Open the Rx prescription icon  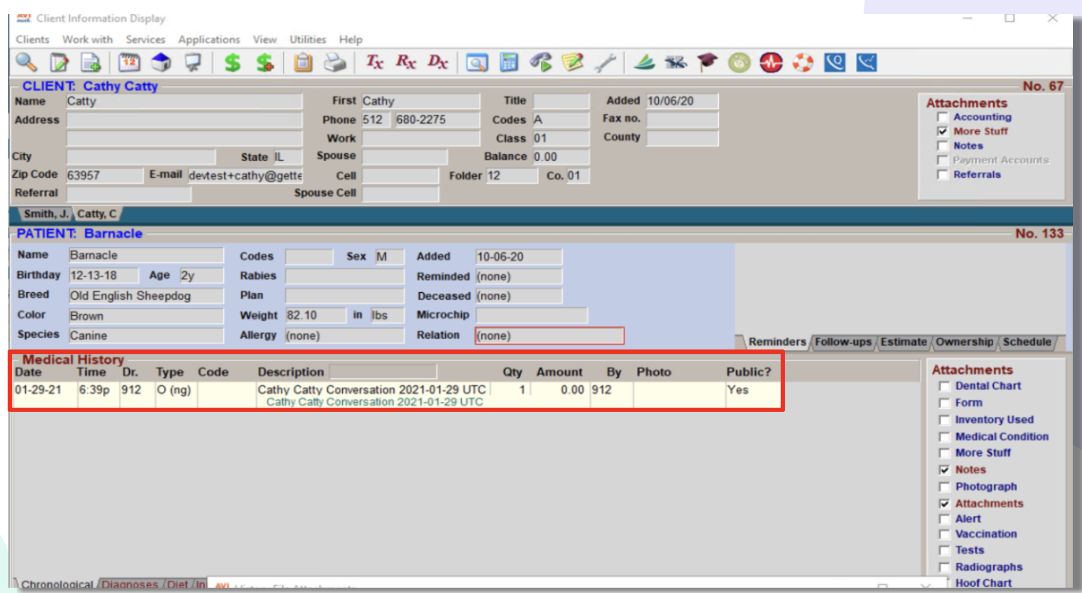(405, 63)
